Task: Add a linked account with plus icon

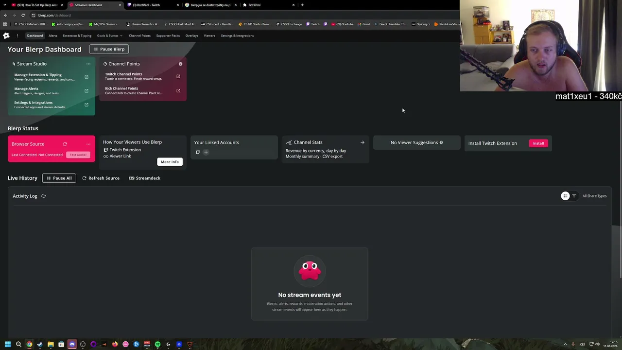Action: 206,152
